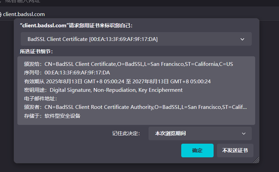The image size is (279, 172).
Task: Click the dialog resize grip corner
Action: [256, 160]
